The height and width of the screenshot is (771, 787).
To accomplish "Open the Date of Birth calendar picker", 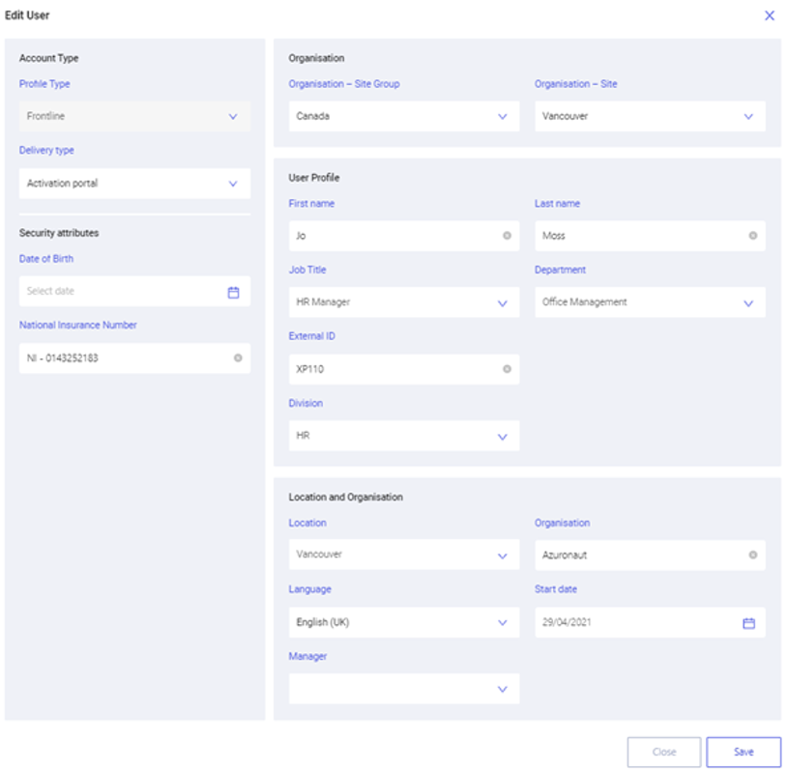I will [233, 293].
